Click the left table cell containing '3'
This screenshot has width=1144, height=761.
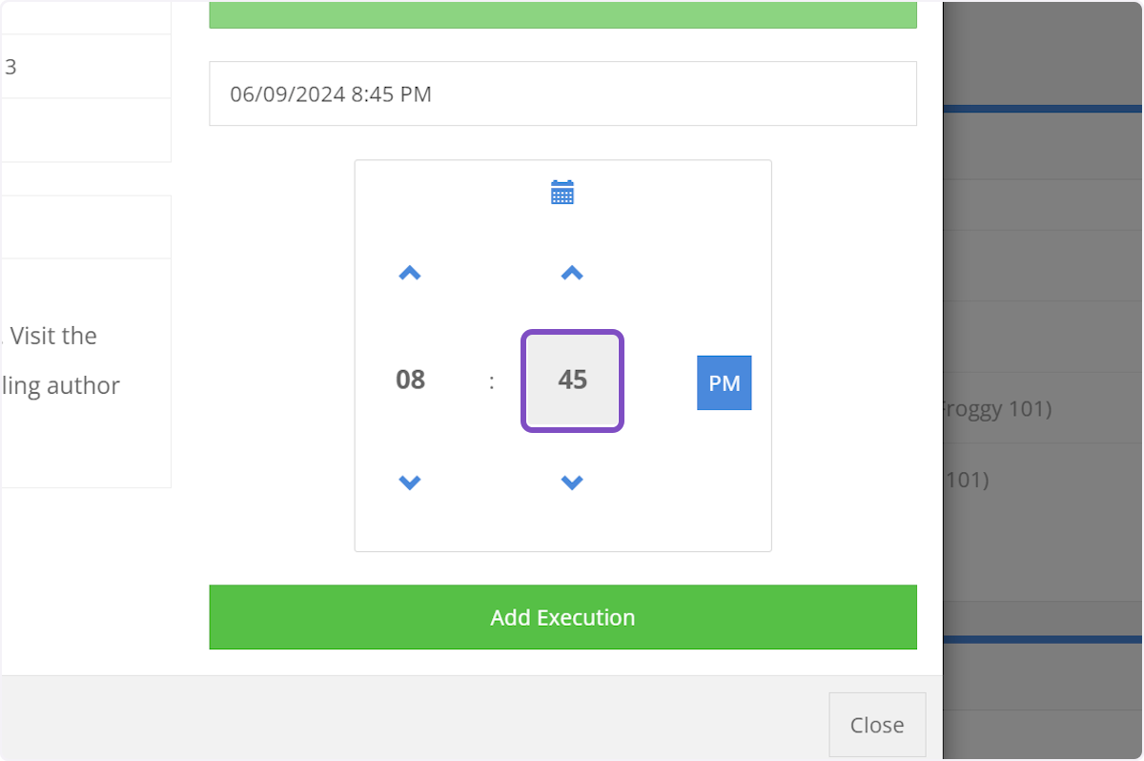[x=86, y=67]
